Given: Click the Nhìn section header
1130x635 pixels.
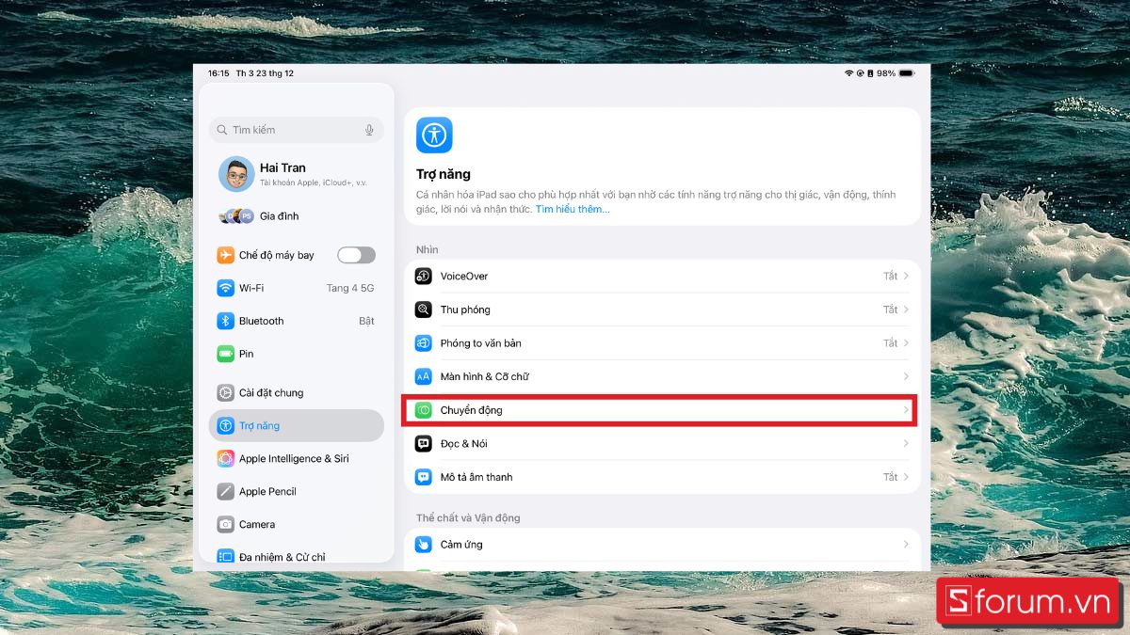Looking at the screenshot, I should click(x=428, y=249).
